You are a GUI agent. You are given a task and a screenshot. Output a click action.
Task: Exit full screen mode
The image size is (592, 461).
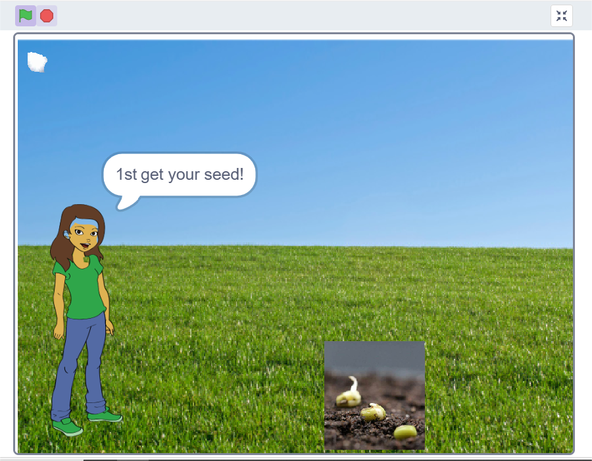pyautogui.click(x=561, y=16)
